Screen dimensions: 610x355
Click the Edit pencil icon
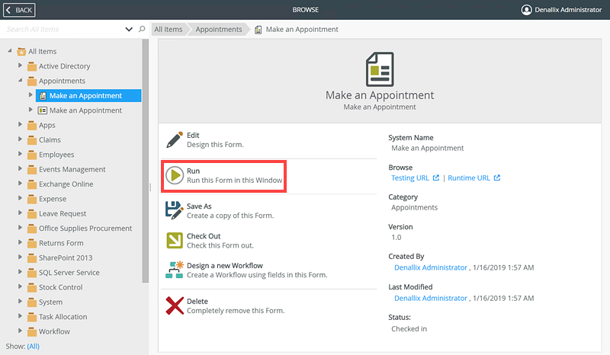click(x=175, y=139)
